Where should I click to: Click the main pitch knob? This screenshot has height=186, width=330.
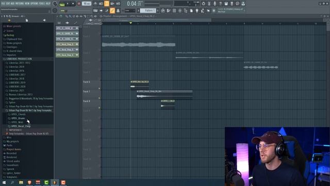(x=55, y=10)
